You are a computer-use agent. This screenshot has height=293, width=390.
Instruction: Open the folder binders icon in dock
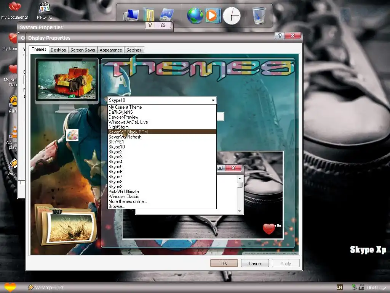(149, 14)
